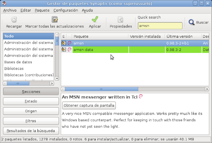The image size is (212, 143).
Task: Click the Secciones filter button
Action: pyautogui.click(x=31, y=91)
